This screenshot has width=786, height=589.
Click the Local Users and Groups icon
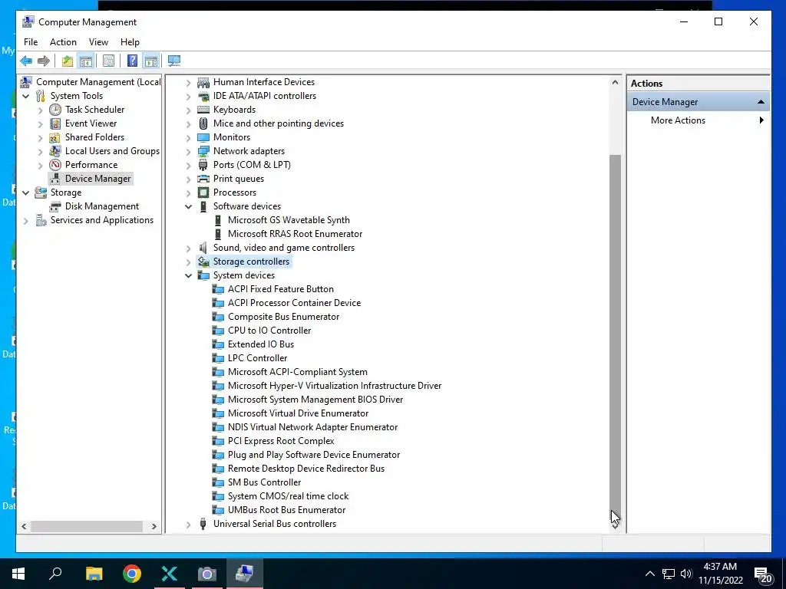(55, 151)
